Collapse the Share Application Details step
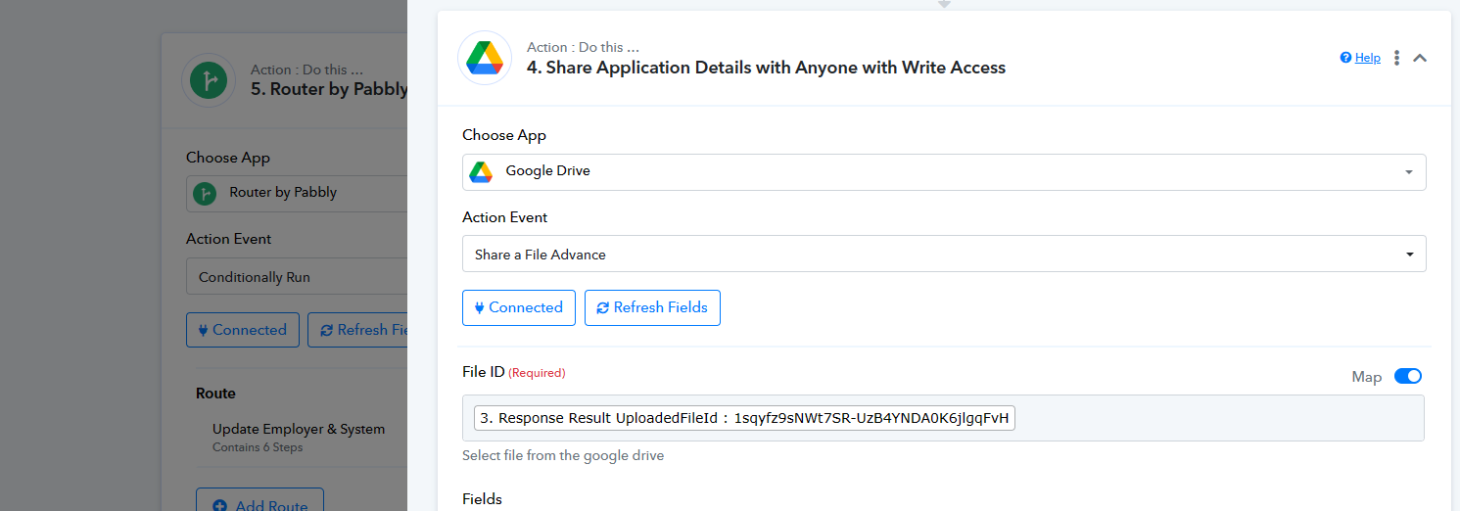The height and width of the screenshot is (511, 1460). [x=1420, y=58]
